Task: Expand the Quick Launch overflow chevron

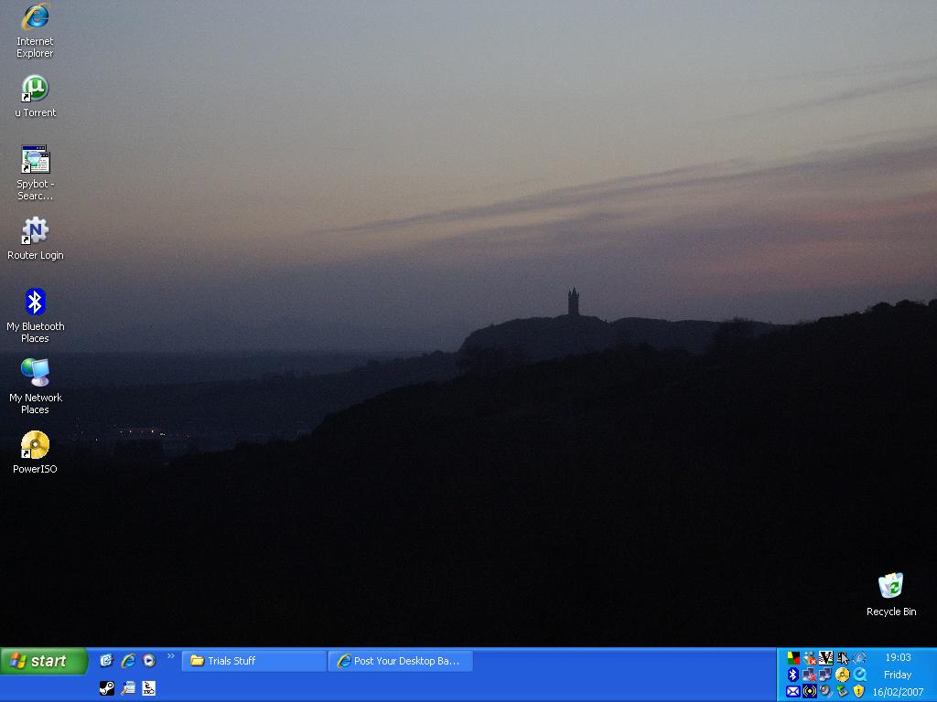Action: (171, 656)
